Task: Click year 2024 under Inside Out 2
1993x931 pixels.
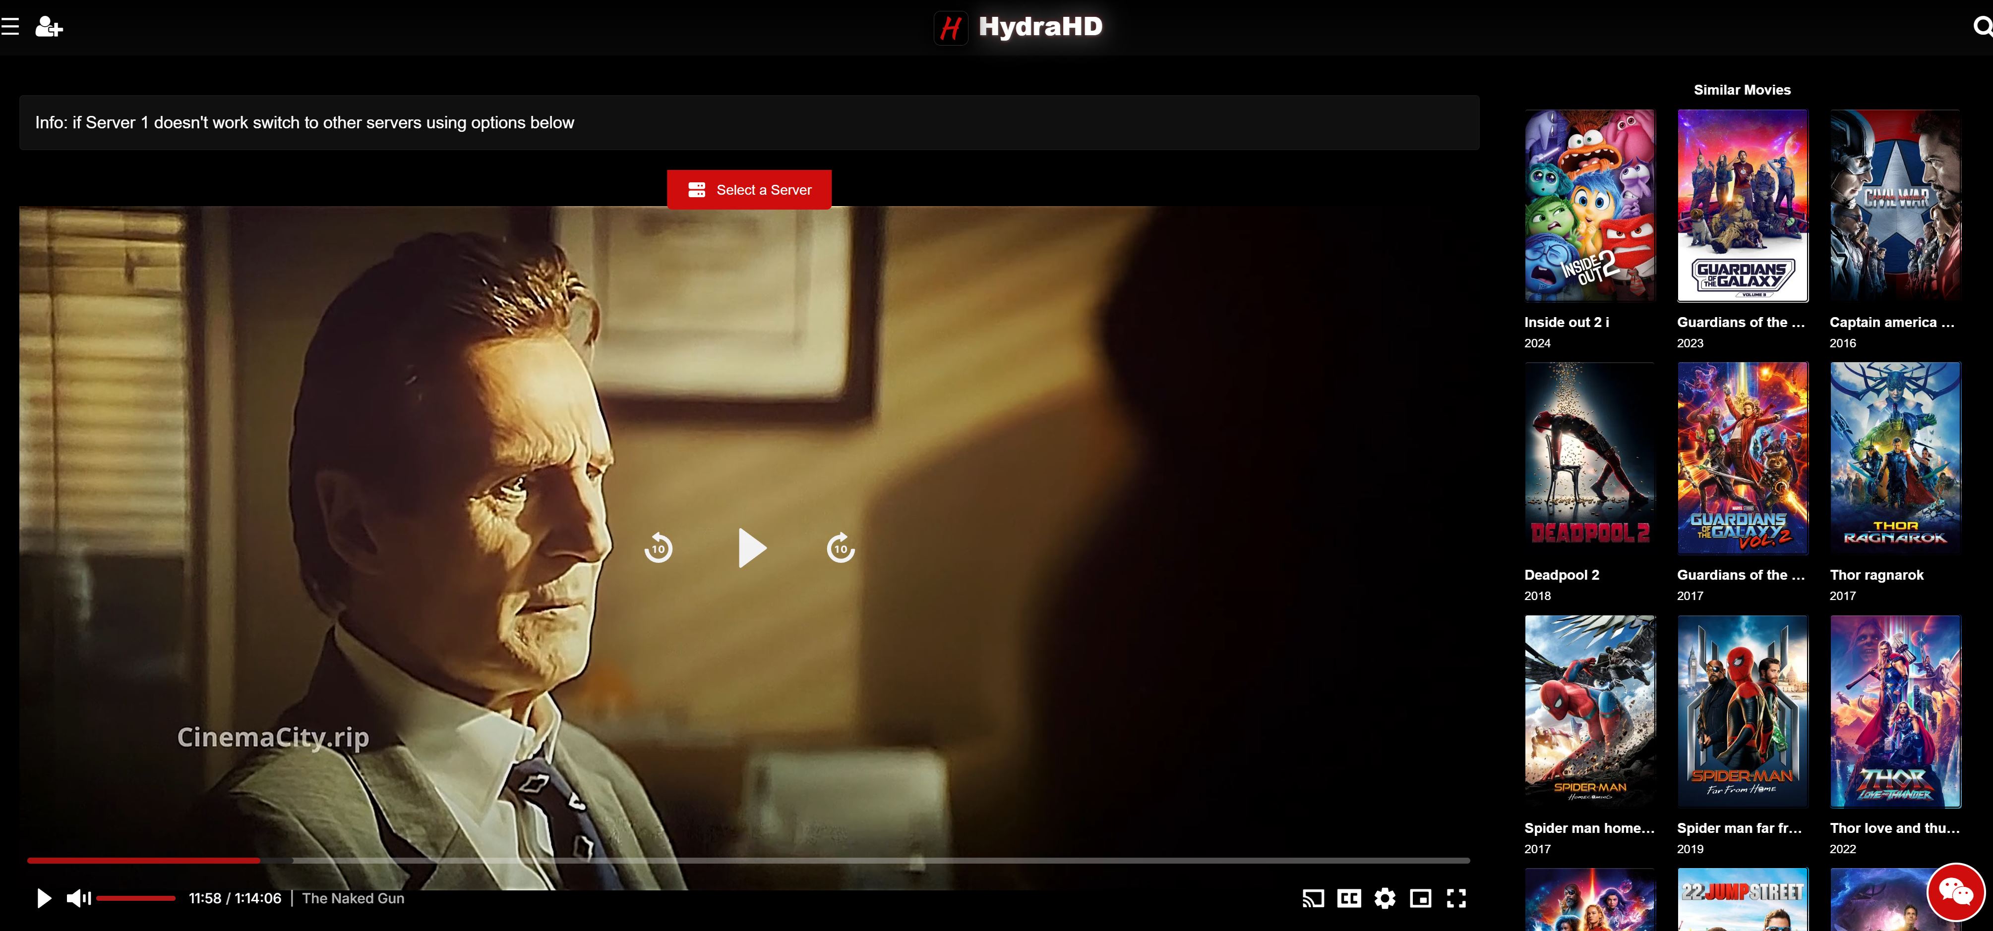Action: click(x=1537, y=342)
